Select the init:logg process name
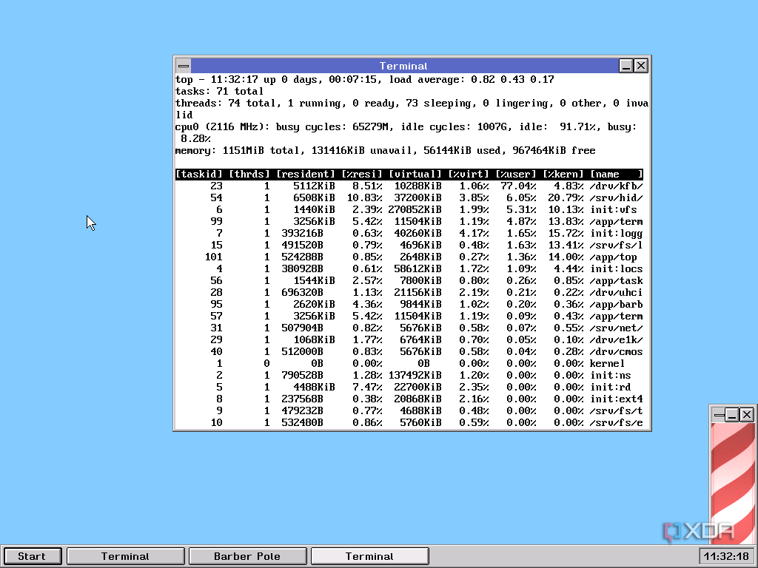Image resolution: width=758 pixels, height=568 pixels. coord(617,233)
